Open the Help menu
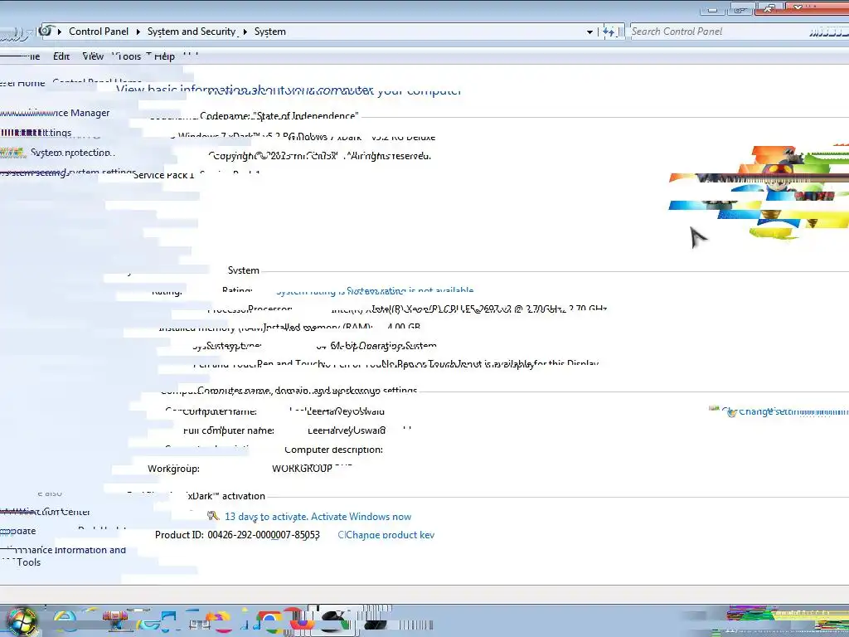This screenshot has width=849, height=637. coord(164,56)
